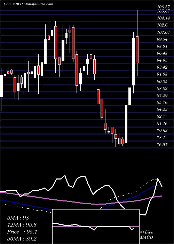Click the 50MA : 89.2 reading
The image size is (174, 244).
coord(22,238)
